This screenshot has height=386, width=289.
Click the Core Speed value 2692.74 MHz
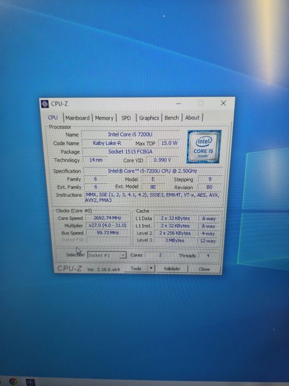click(x=107, y=218)
